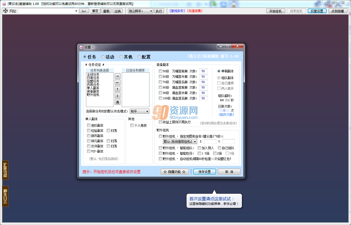Click the move-left arrow button for tasks
This screenshot has width=351, height=225.
tap(118, 82)
